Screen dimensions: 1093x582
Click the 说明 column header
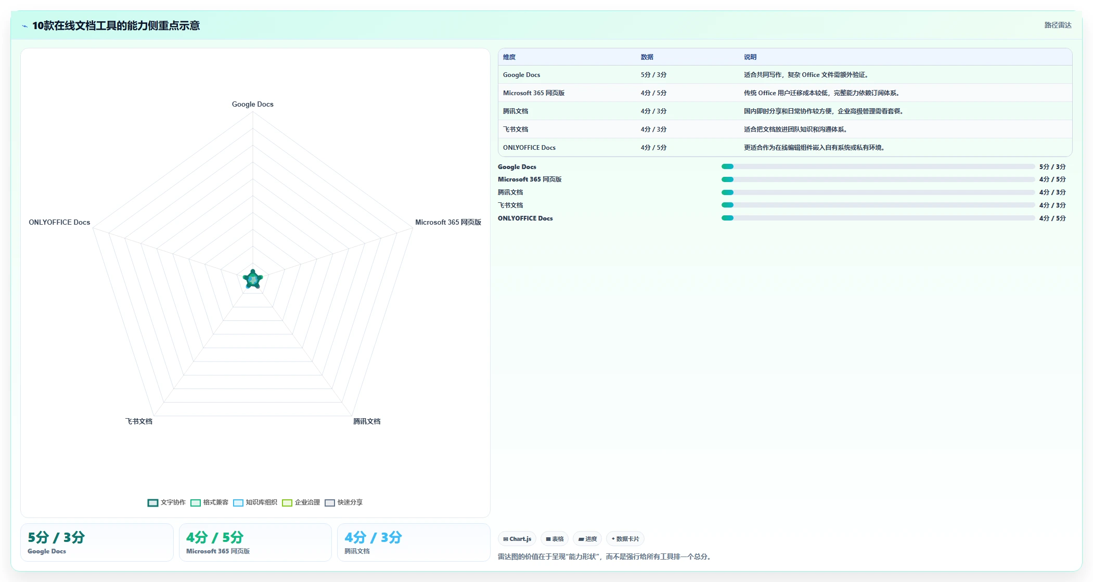coord(750,57)
